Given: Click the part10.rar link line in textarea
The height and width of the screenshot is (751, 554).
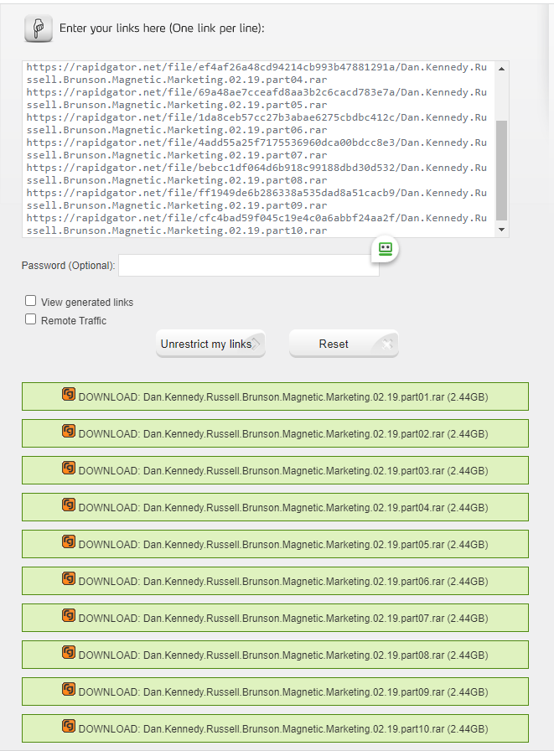Looking at the screenshot, I should pos(256,224).
